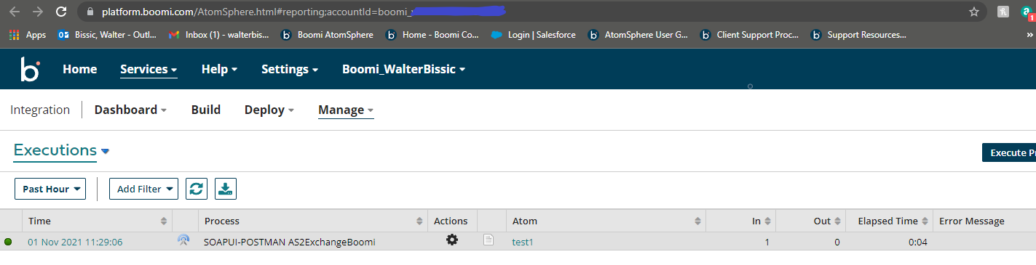
Task: Refresh the executions list
Action: 197,189
